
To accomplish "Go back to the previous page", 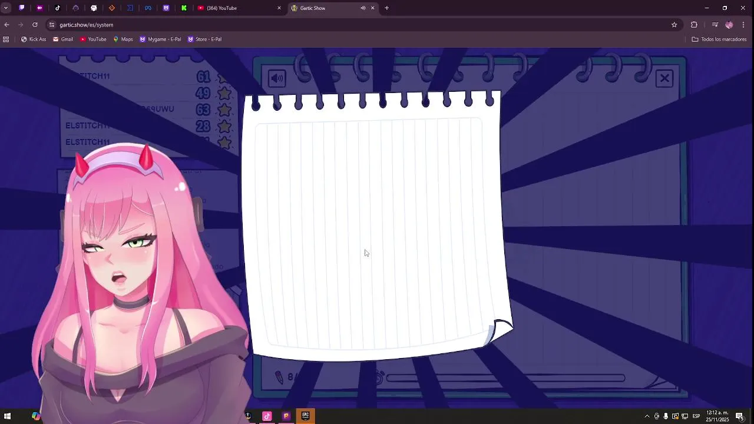I will click(6, 25).
